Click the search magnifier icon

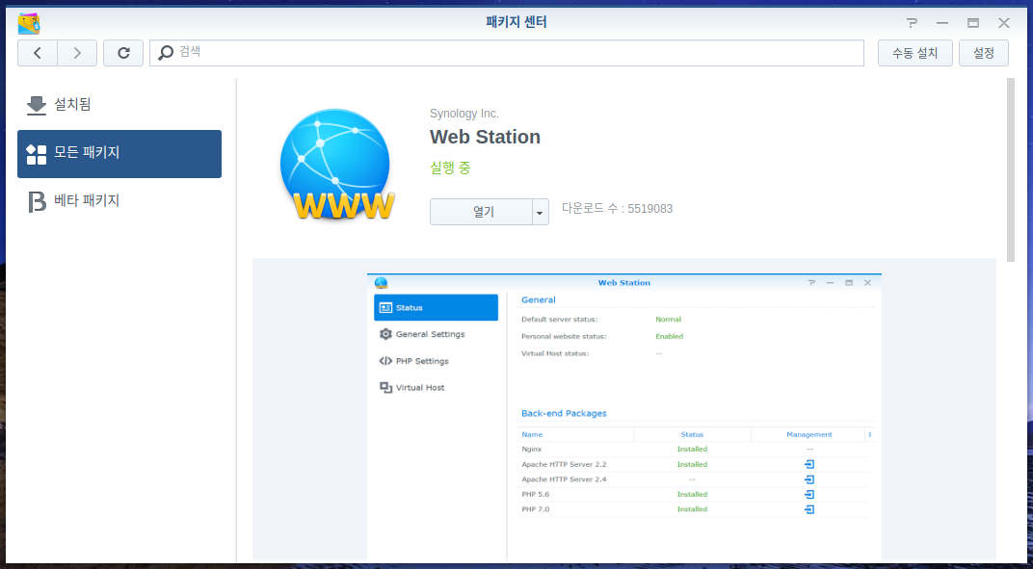click(166, 52)
